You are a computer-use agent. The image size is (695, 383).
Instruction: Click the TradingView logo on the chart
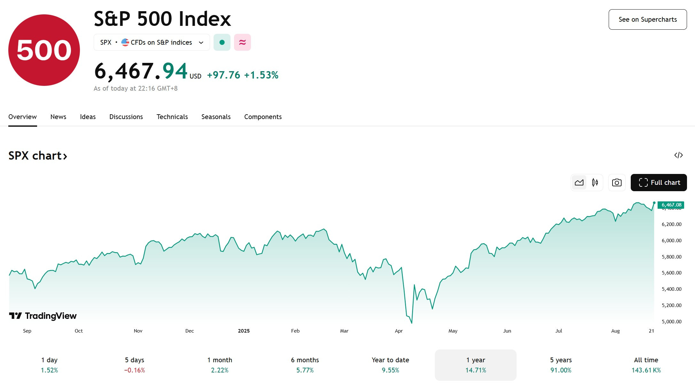click(x=43, y=316)
